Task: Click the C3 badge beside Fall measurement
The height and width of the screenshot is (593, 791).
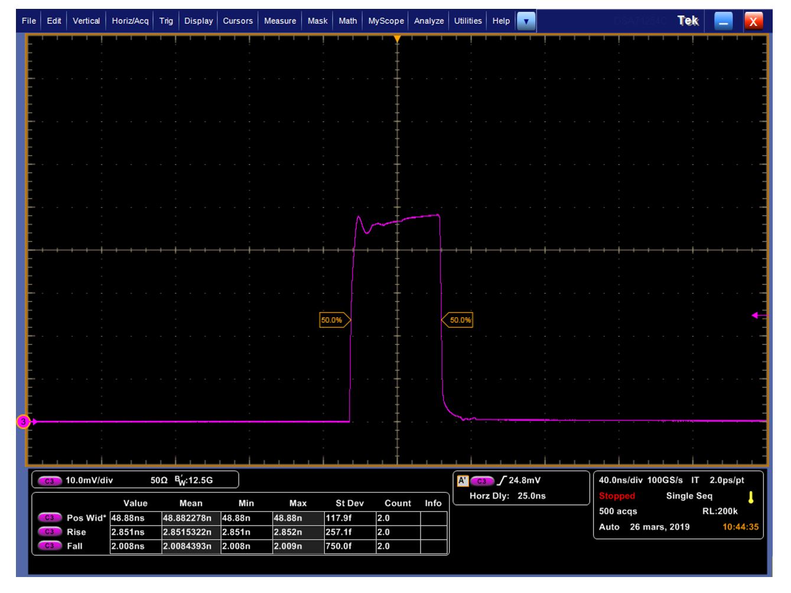Action: click(x=50, y=546)
